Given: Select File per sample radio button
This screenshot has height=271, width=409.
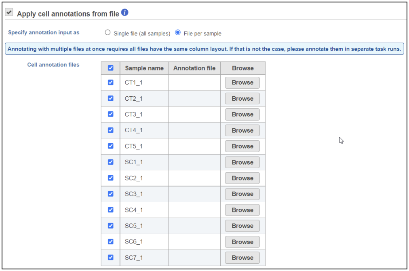Looking at the screenshot, I should coord(178,33).
